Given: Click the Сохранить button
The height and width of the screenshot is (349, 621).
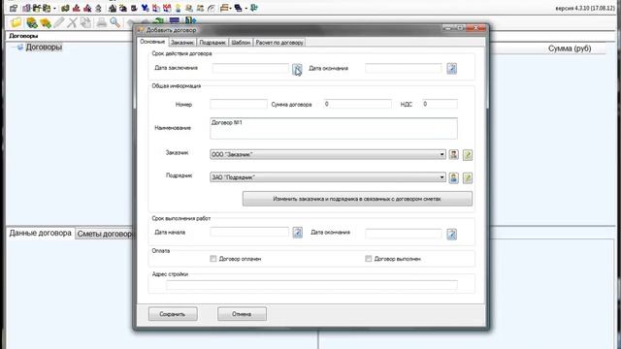Looking at the screenshot, I should point(173,314).
